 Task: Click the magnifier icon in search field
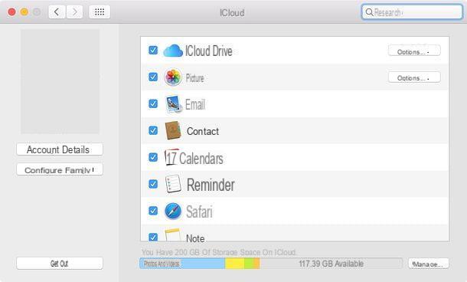click(x=369, y=12)
